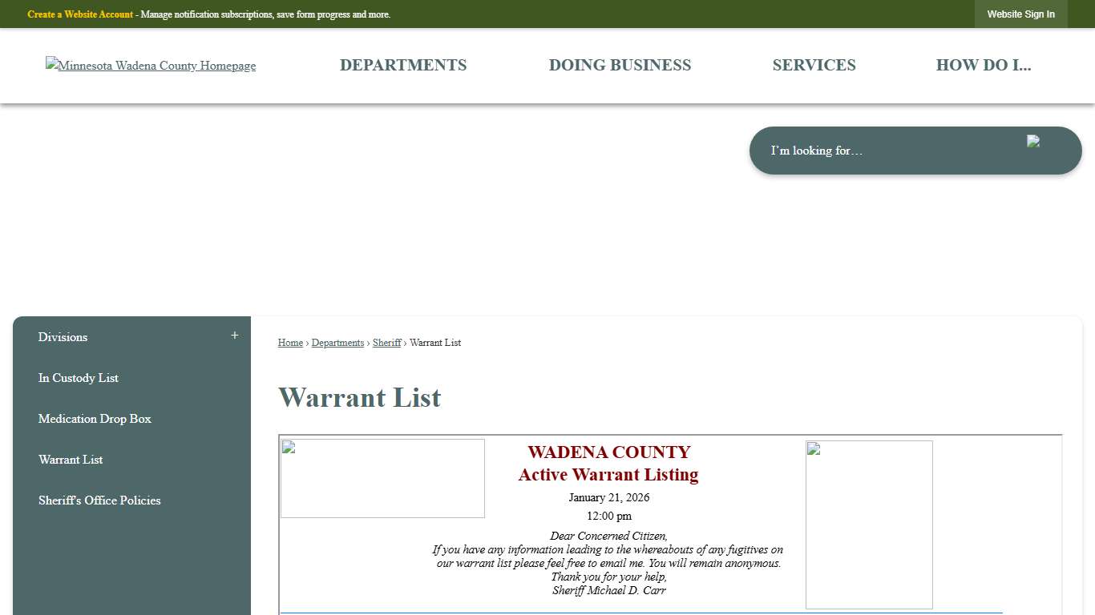
Task: Open the Medication Drop Box sidebar page
Action: (95, 418)
